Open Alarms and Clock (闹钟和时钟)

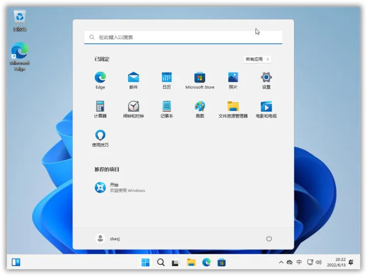(134, 109)
